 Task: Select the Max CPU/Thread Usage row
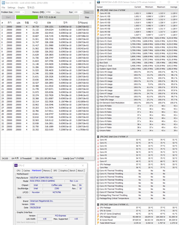click(137, 97)
